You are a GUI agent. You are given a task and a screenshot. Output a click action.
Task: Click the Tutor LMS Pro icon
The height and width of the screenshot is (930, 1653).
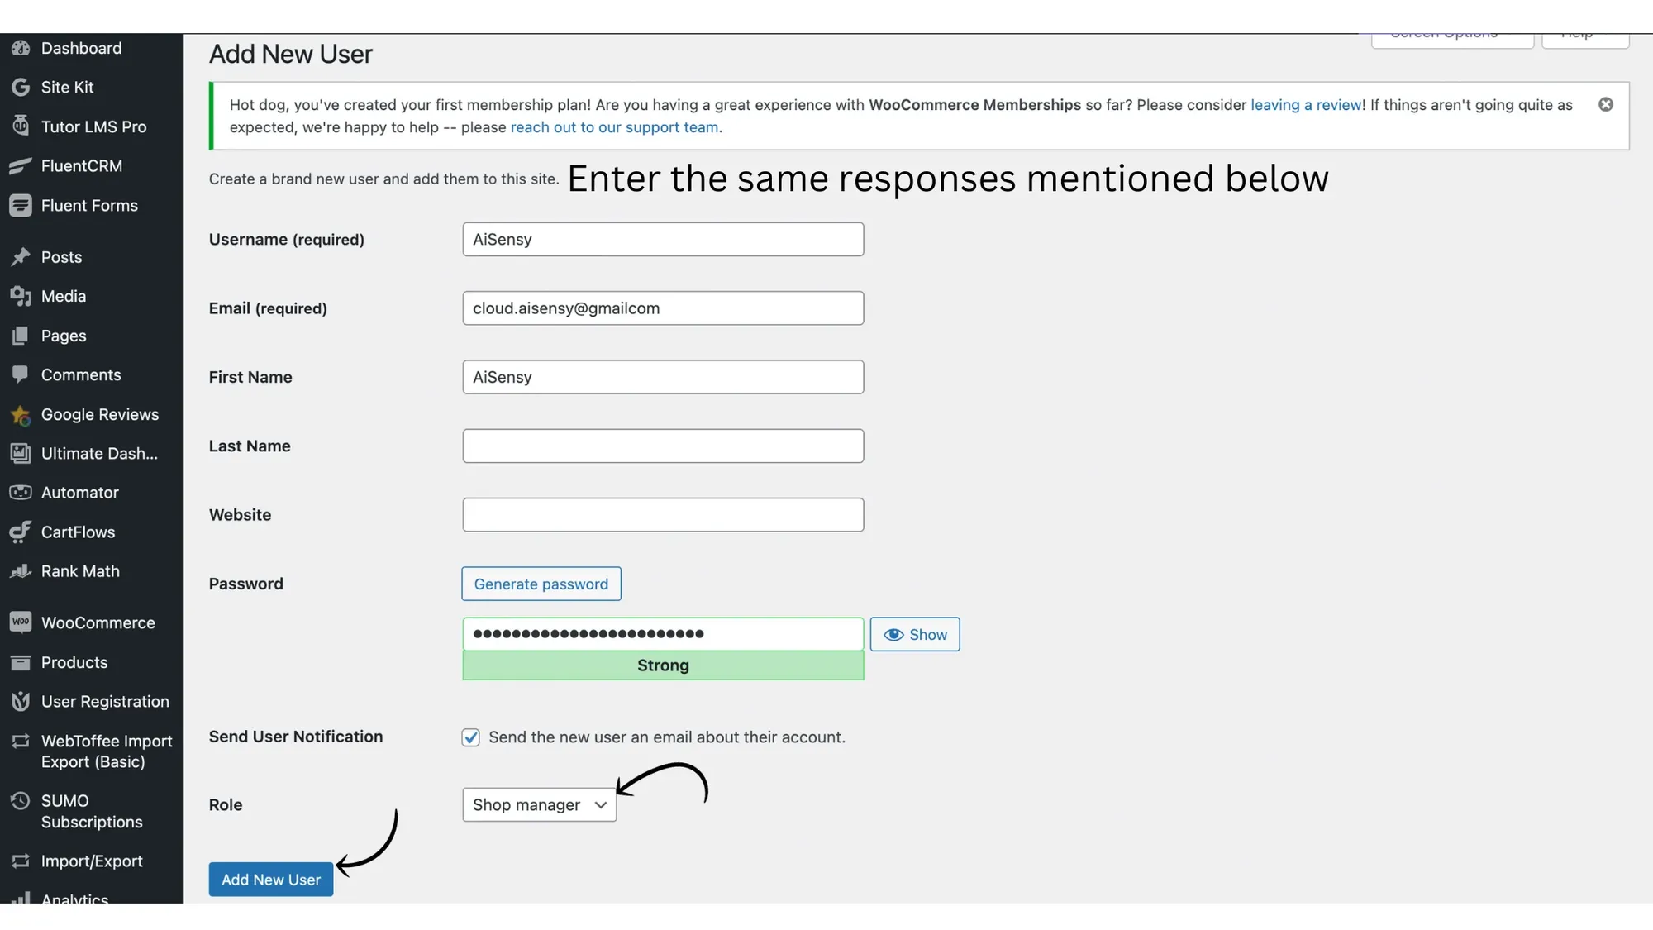click(21, 126)
